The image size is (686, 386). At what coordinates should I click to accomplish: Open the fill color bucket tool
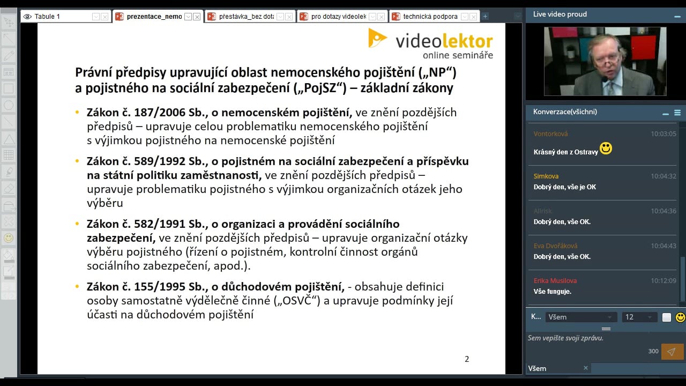(x=9, y=255)
